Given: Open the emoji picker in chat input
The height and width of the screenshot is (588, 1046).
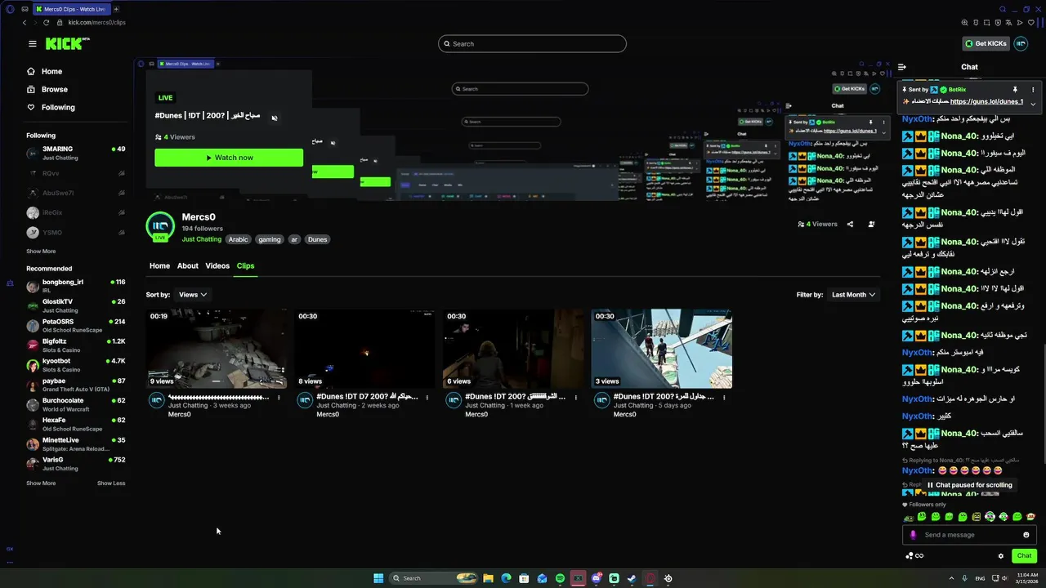Looking at the screenshot, I should (x=1026, y=535).
